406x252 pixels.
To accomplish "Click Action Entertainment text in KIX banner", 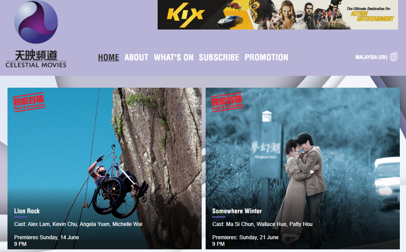I will pyautogui.click(x=372, y=16).
